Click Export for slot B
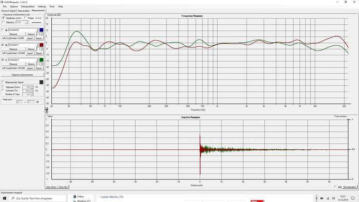This screenshot has height=202, width=359. tap(39, 53)
